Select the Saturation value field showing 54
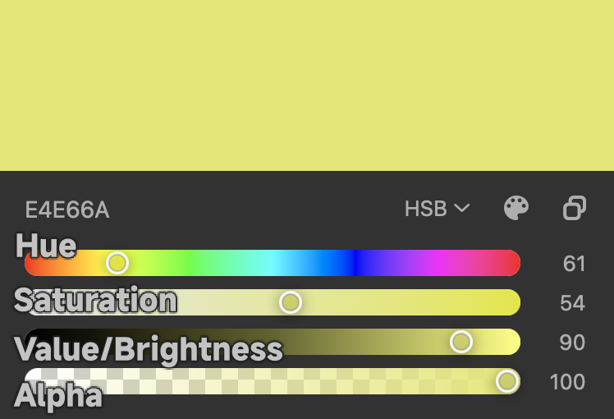Image resolution: width=614 pixels, height=419 pixels. 572,303
